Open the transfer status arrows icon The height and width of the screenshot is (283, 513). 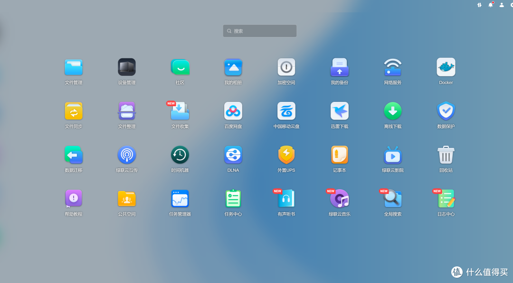[479, 5]
